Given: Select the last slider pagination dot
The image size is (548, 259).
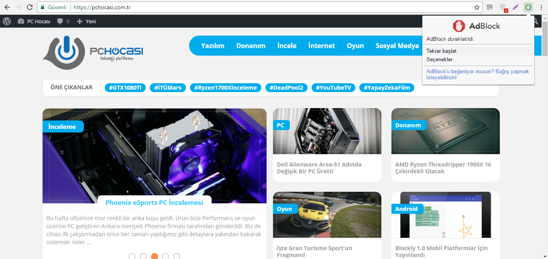Looking at the screenshot, I should point(177,256).
